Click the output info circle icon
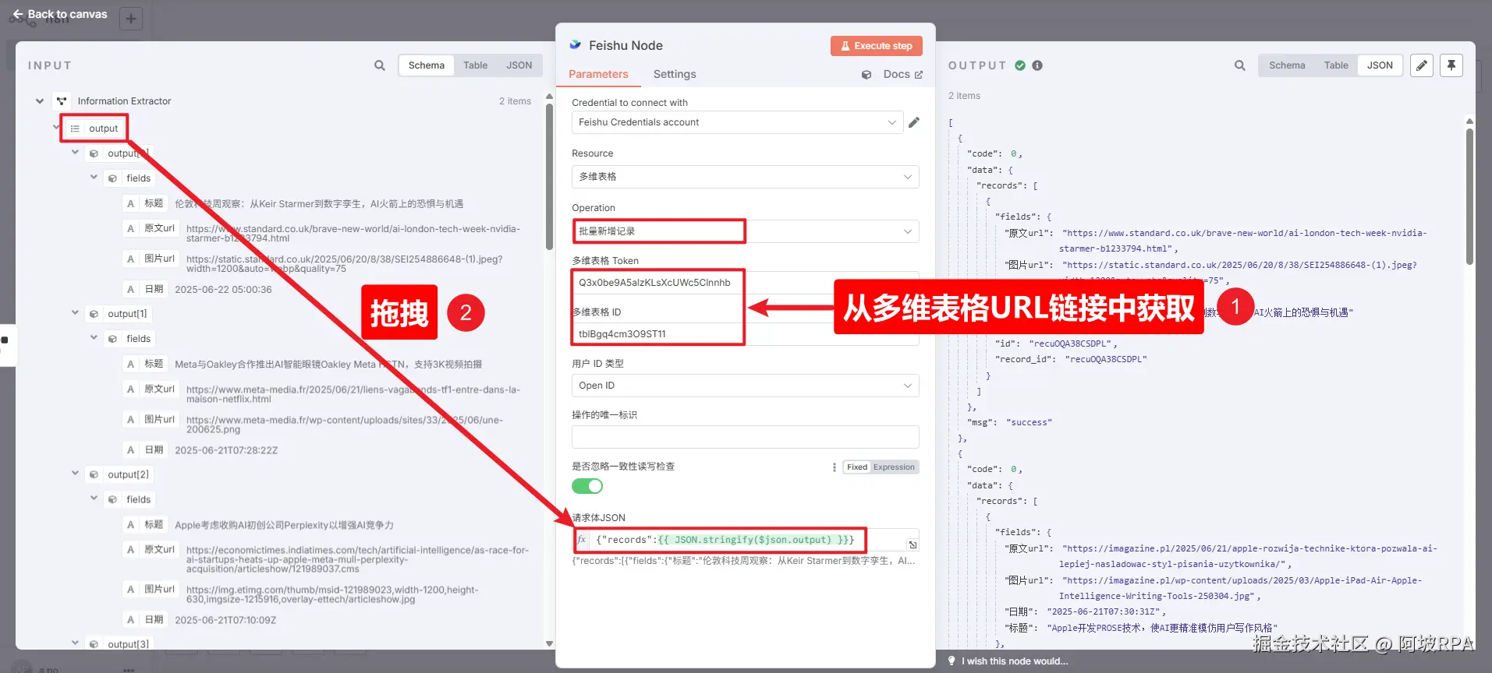This screenshot has height=673, width=1492. pos(1037,65)
